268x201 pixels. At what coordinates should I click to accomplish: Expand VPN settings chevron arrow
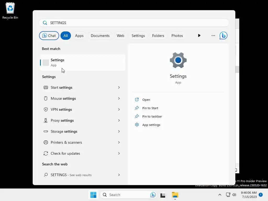pos(119,109)
